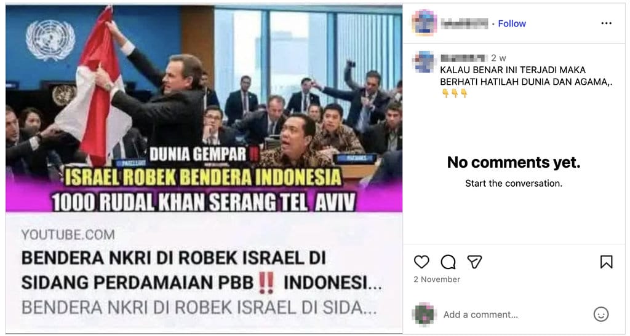Follow the post author
This screenshot has width=630, height=336.
512,24
